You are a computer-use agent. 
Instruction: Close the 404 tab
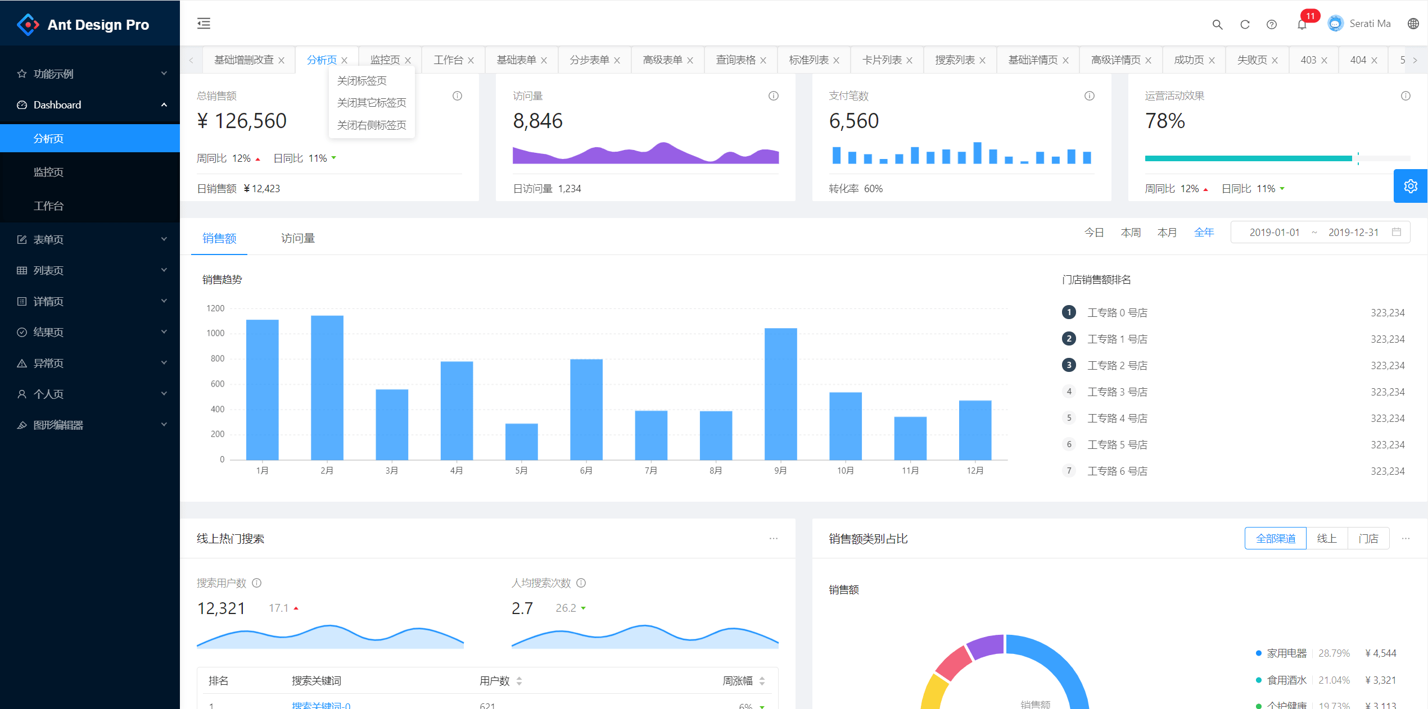(1374, 60)
